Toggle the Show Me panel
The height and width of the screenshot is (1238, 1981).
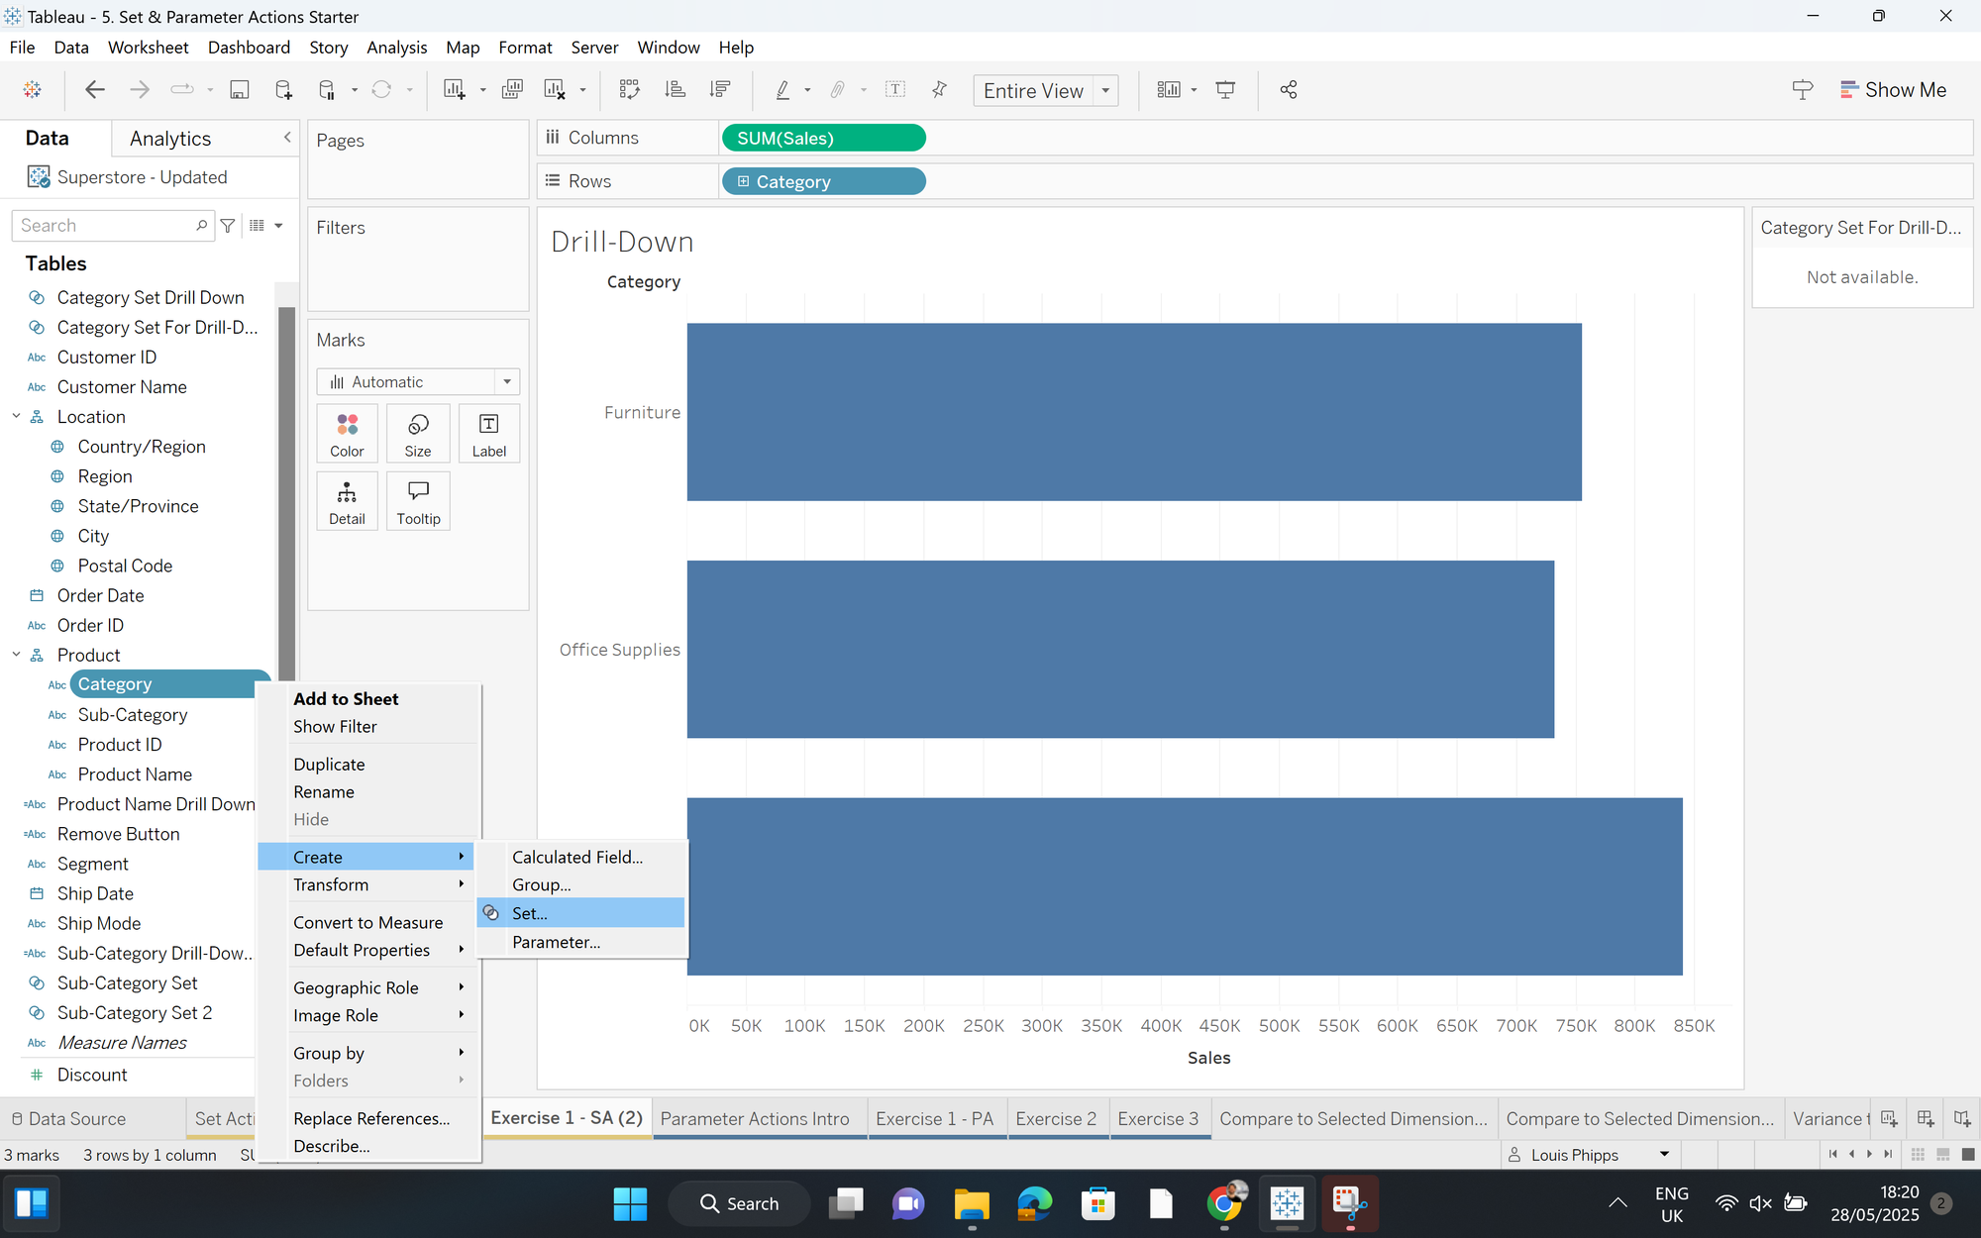tap(1893, 90)
